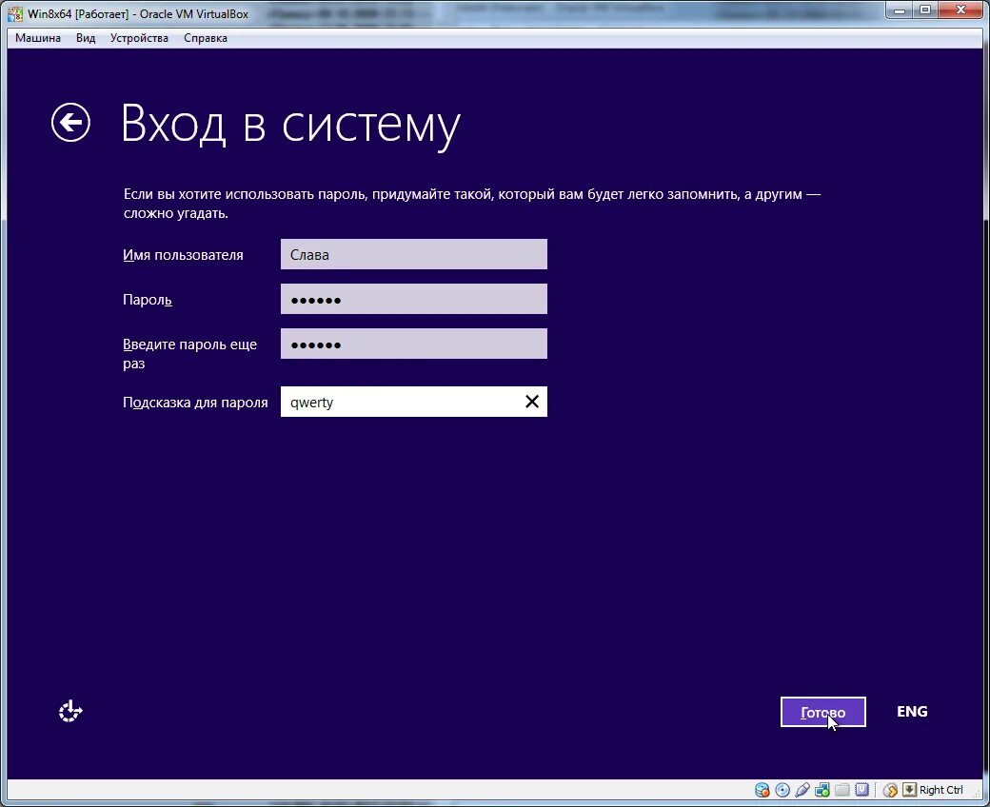
Task: Click the mouse integration status icon
Action: point(890,789)
